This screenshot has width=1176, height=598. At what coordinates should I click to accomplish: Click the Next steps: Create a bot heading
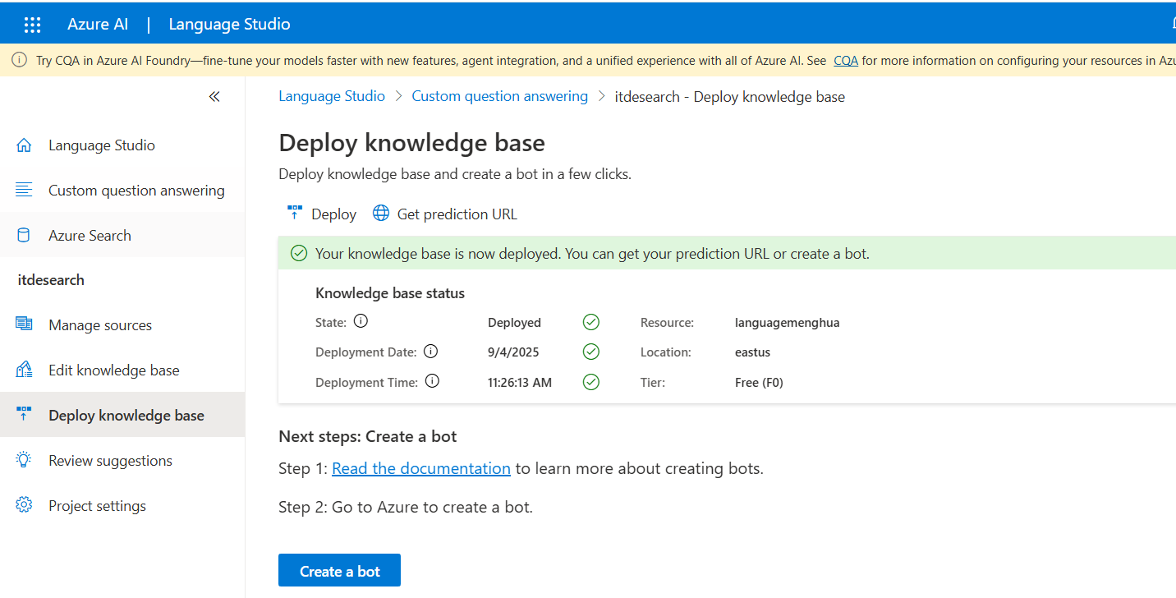tap(368, 436)
